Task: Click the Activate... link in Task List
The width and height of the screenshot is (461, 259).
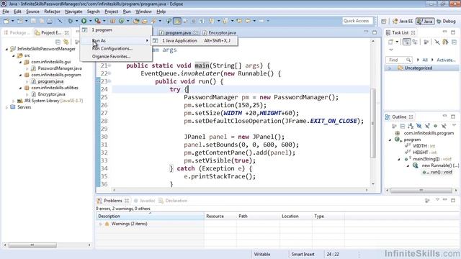Action: click(446, 60)
